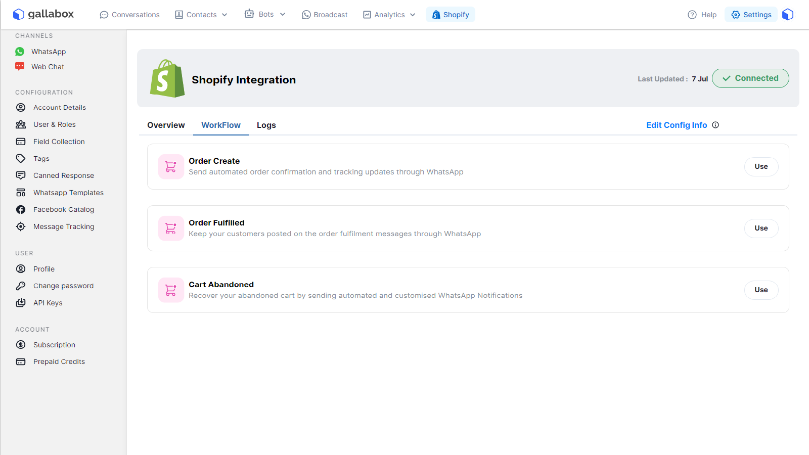Click the Cart Abandoned cart icon
Viewport: 809px width, 455px height.
click(x=171, y=290)
